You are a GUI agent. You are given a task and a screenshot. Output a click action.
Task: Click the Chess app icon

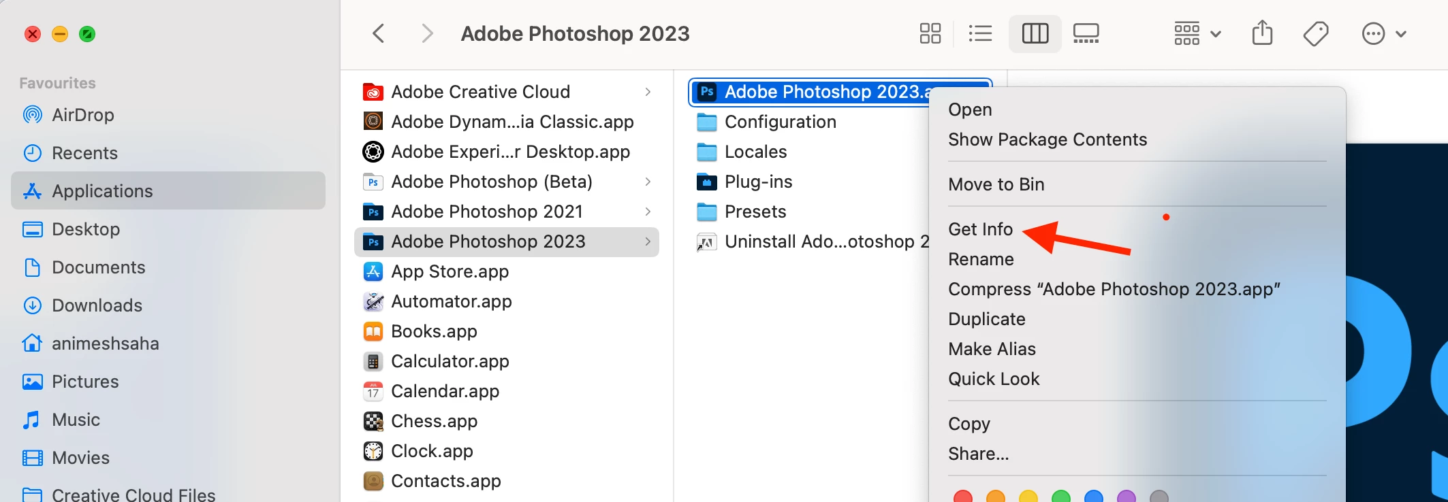373,421
